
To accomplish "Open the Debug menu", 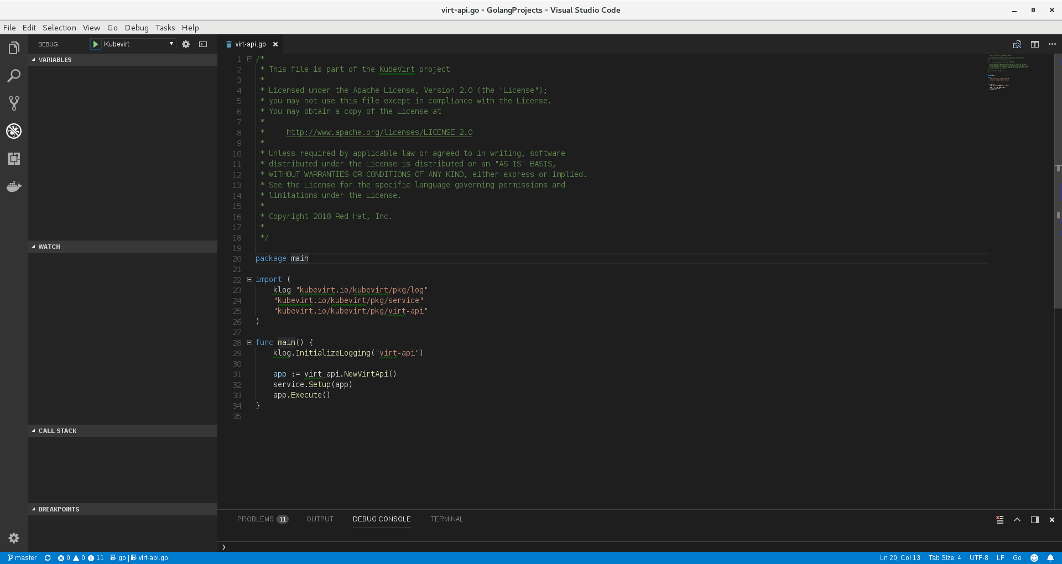I will [x=136, y=28].
